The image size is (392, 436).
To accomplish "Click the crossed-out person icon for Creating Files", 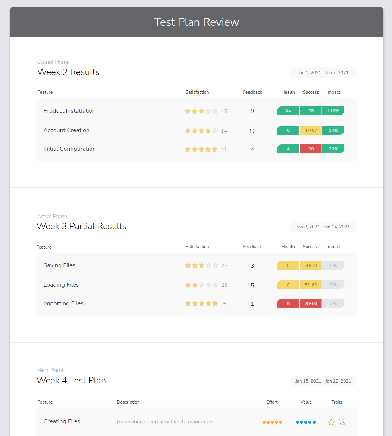I will [343, 422].
